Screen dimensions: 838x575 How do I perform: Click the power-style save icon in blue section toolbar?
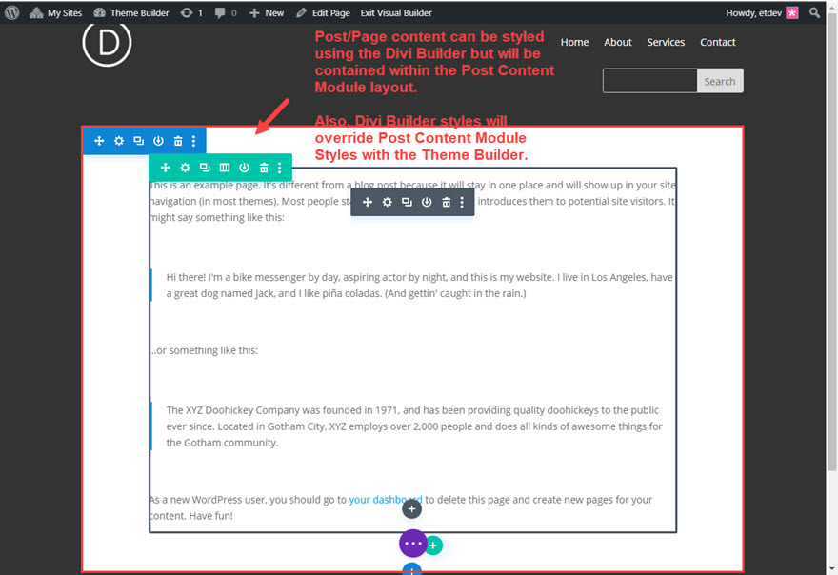point(158,141)
